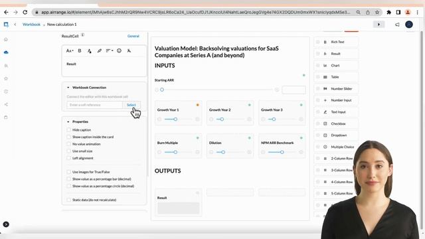Click the Dilution slider
The width and height of the screenshot is (425, 239).
tap(230, 152)
